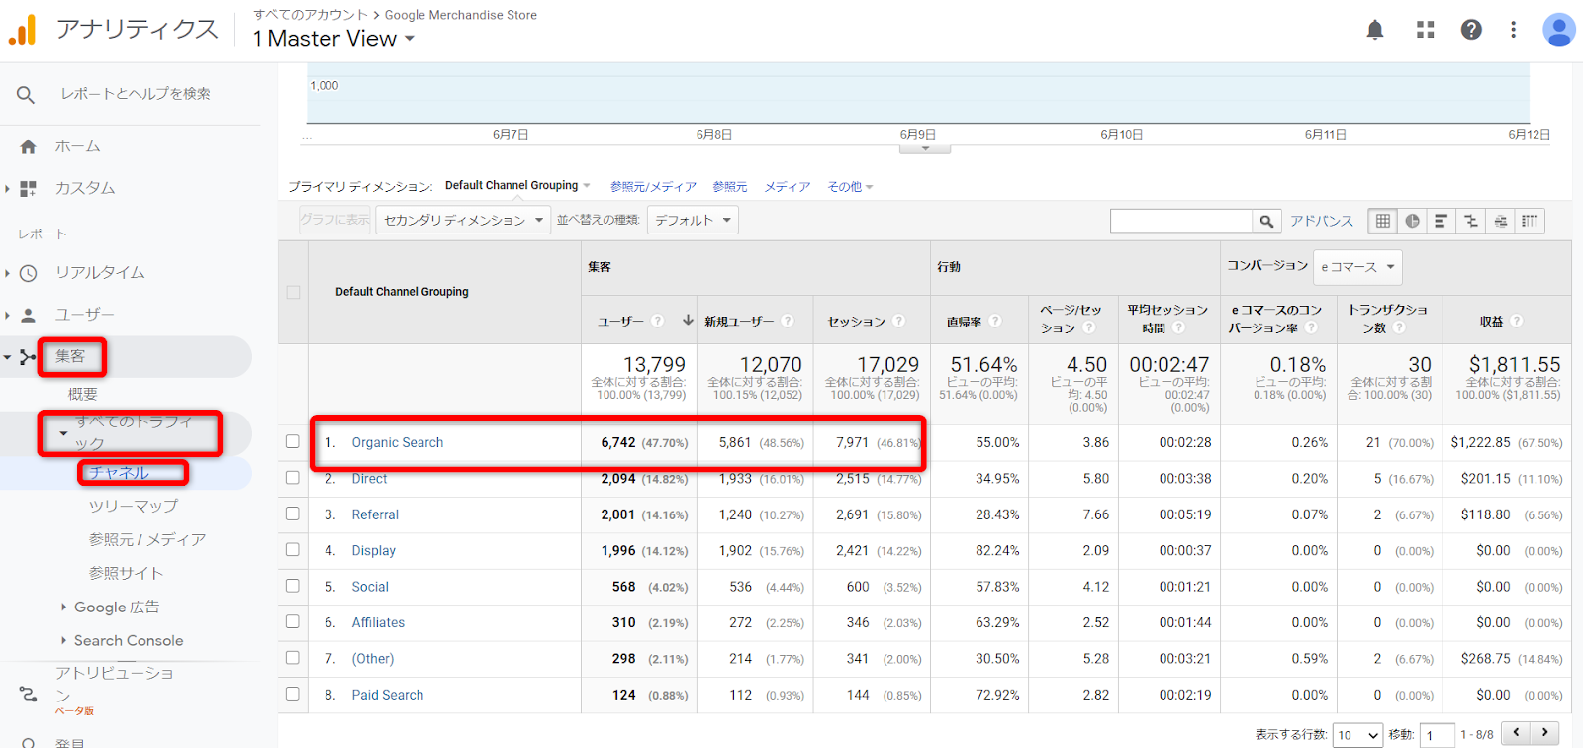Check the Referral row checkbox
This screenshot has height=748, width=1583.
pyautogui.click(x=293, y=514)
